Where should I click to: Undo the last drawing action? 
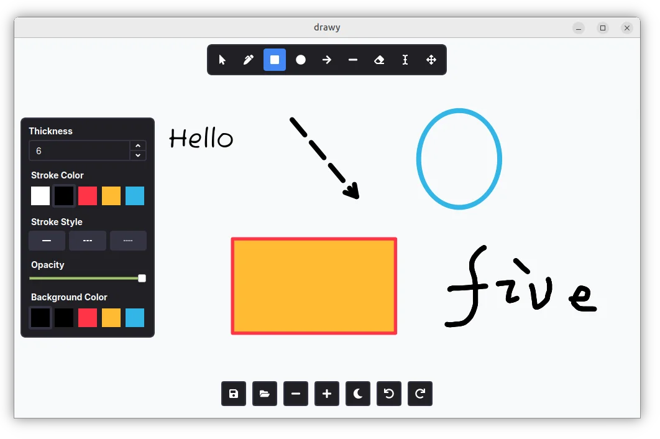pos(389,394)
